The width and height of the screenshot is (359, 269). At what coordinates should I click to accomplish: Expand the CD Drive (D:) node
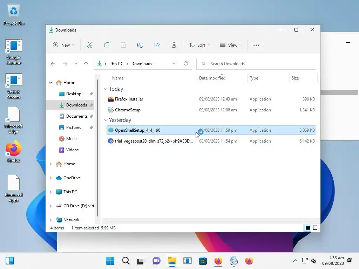pos(51,206)
